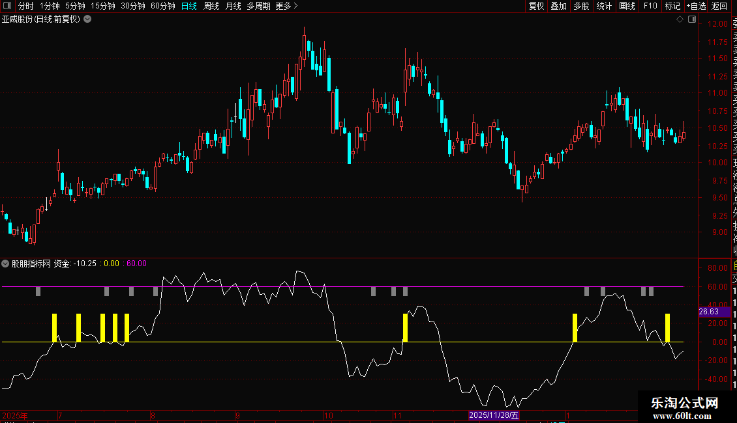Select the 60分钟 period
Viewport: 737px width, 423px height.
163,6
